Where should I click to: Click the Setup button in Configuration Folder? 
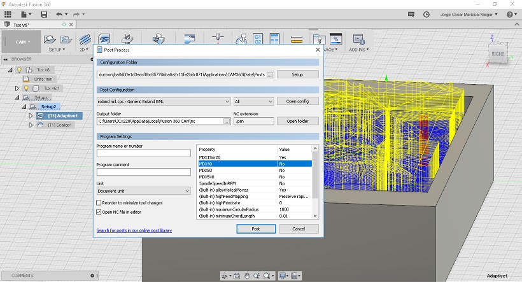coord(297,74)
